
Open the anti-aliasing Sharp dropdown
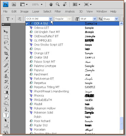[116, 19]
